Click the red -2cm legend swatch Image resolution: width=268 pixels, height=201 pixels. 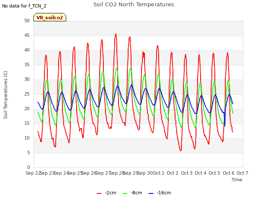pyautogui.click(x=99, y=193)
